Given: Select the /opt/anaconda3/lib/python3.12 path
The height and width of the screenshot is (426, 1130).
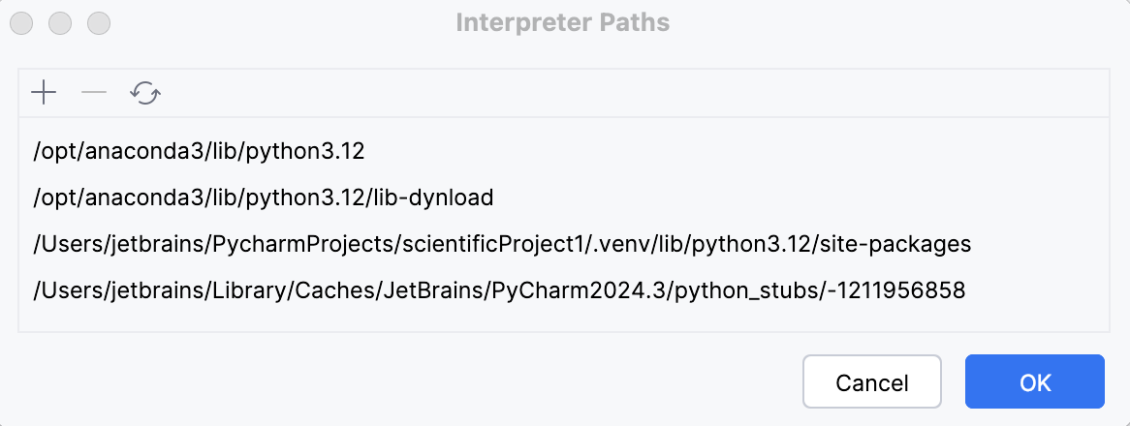Looking at the screenshot, I should pos(199,151).
